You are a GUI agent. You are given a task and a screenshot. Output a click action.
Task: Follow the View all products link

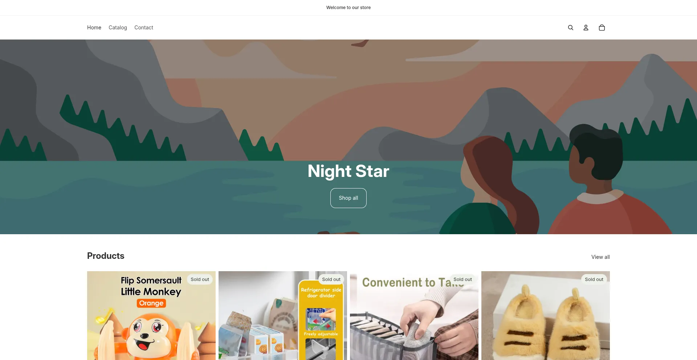tap(600, 257)
